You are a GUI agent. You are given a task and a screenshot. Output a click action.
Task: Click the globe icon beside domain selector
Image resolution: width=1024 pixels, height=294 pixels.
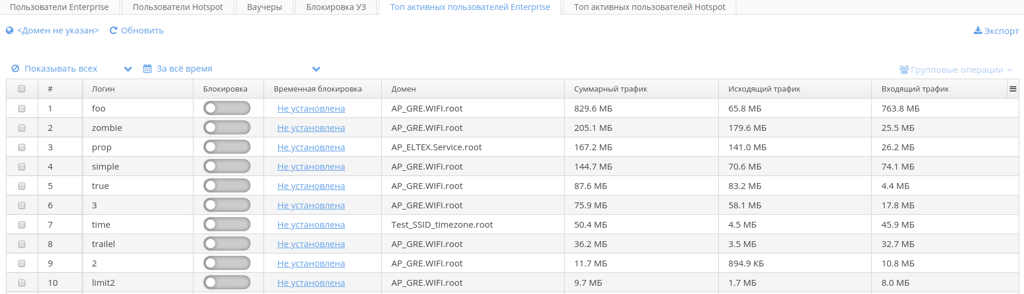coord(9,31)
